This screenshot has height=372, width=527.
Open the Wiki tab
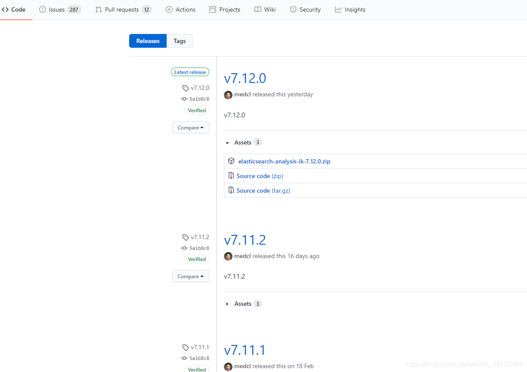[265, 9]
